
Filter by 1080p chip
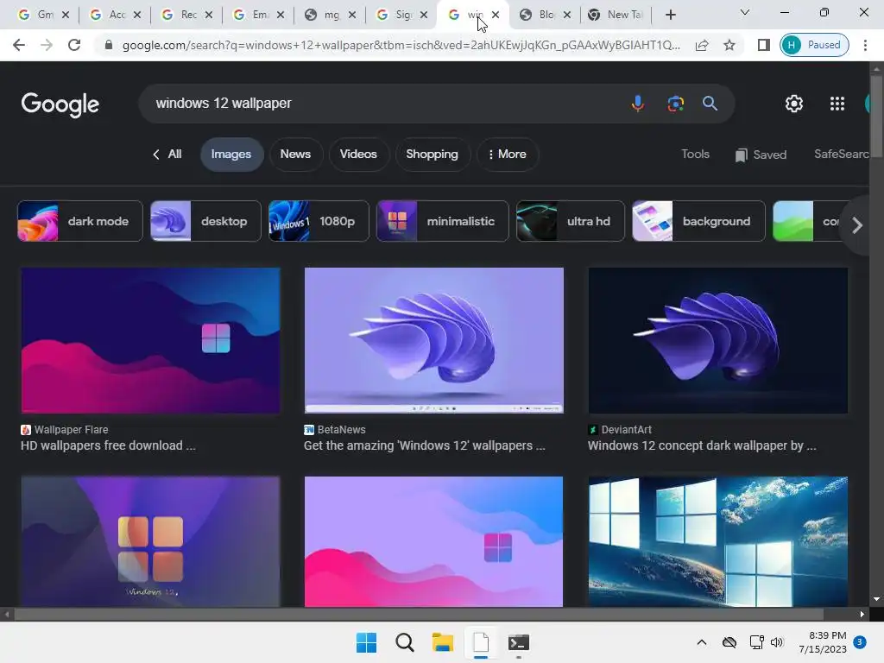point(319,221)
